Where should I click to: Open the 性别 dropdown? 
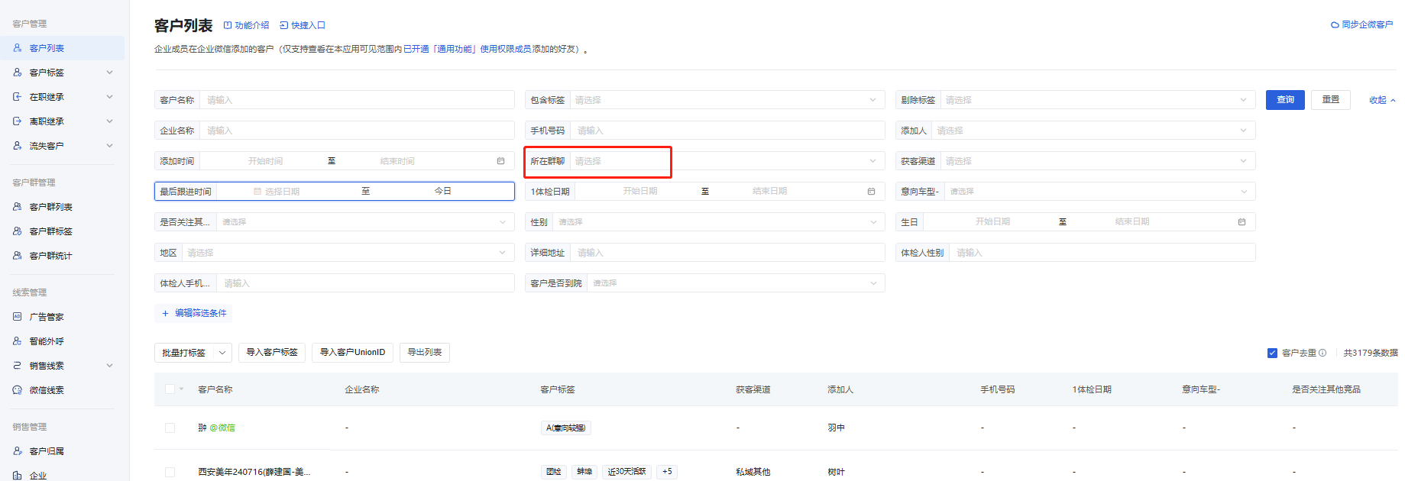[x=719, y=222]
